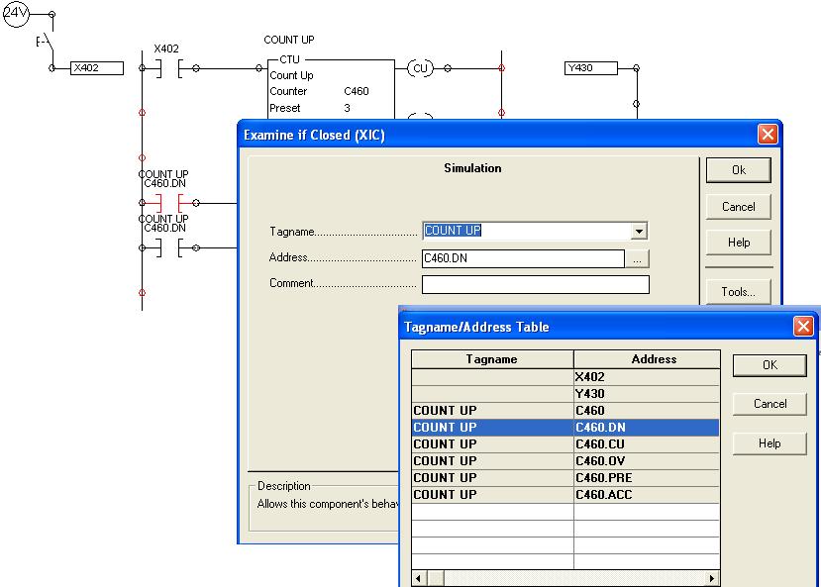
Task: Click the Address column header
Action: 647,359
